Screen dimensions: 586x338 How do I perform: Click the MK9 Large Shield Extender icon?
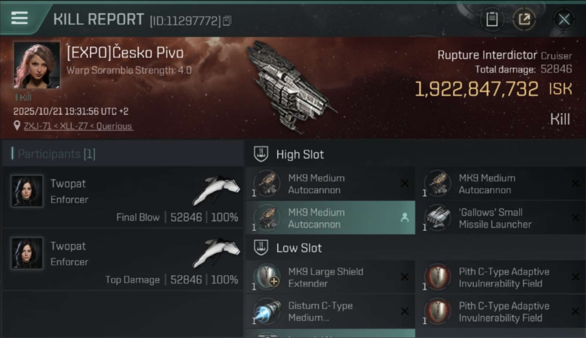(x=267, y=277)
